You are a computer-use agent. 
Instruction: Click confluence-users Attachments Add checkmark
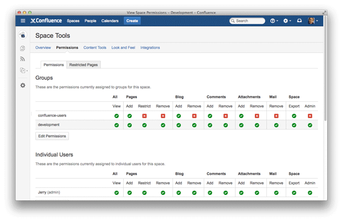tap(241, 116)
